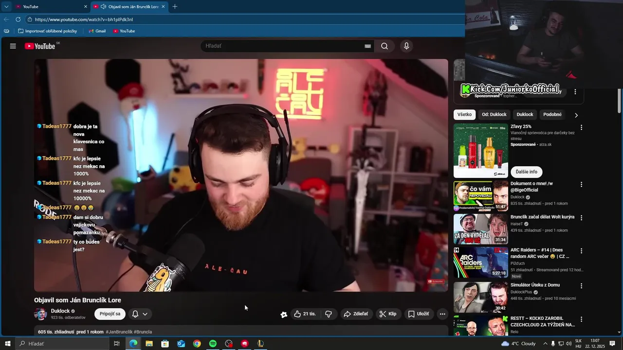Open Spotify from the taskbar
Screen dimensions: 623x350
point(213,344)
